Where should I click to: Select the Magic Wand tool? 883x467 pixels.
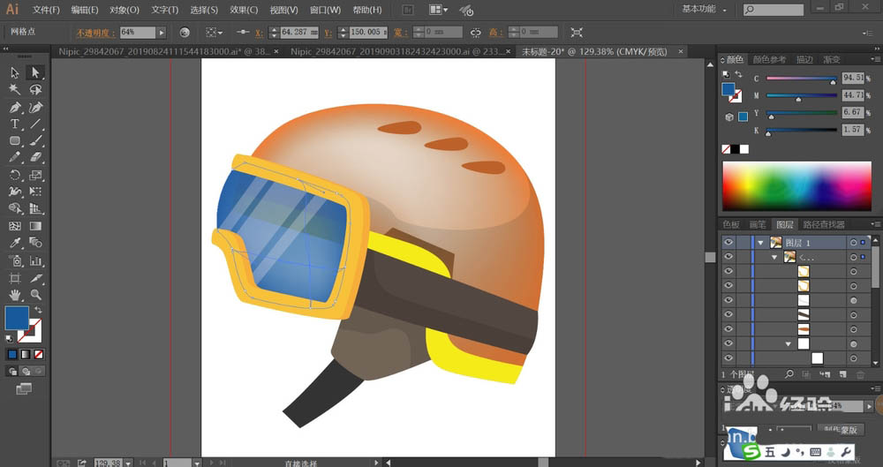(15, 89)
